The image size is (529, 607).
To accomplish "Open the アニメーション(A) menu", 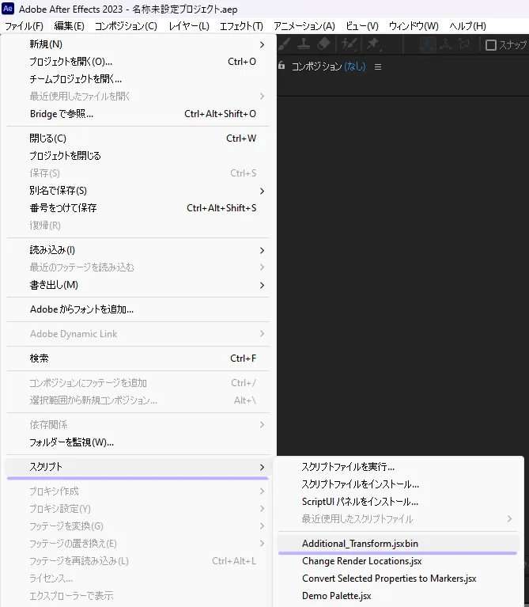I will coord(304,26).
